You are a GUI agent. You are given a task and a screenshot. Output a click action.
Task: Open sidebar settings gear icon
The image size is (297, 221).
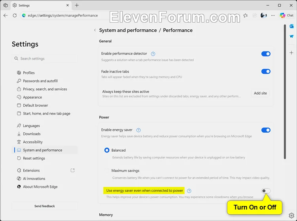pyautogui.click(x=291, y=215)
